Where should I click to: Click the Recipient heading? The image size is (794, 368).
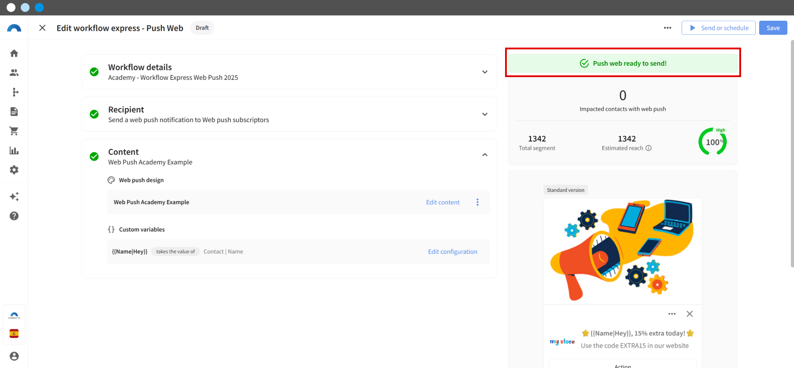pyautogui.click(x=126, y=110)
